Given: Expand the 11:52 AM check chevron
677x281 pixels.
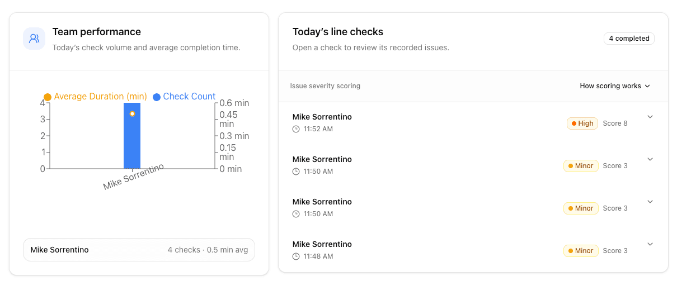Looking at the screenshot, I should tap(650, 117).
